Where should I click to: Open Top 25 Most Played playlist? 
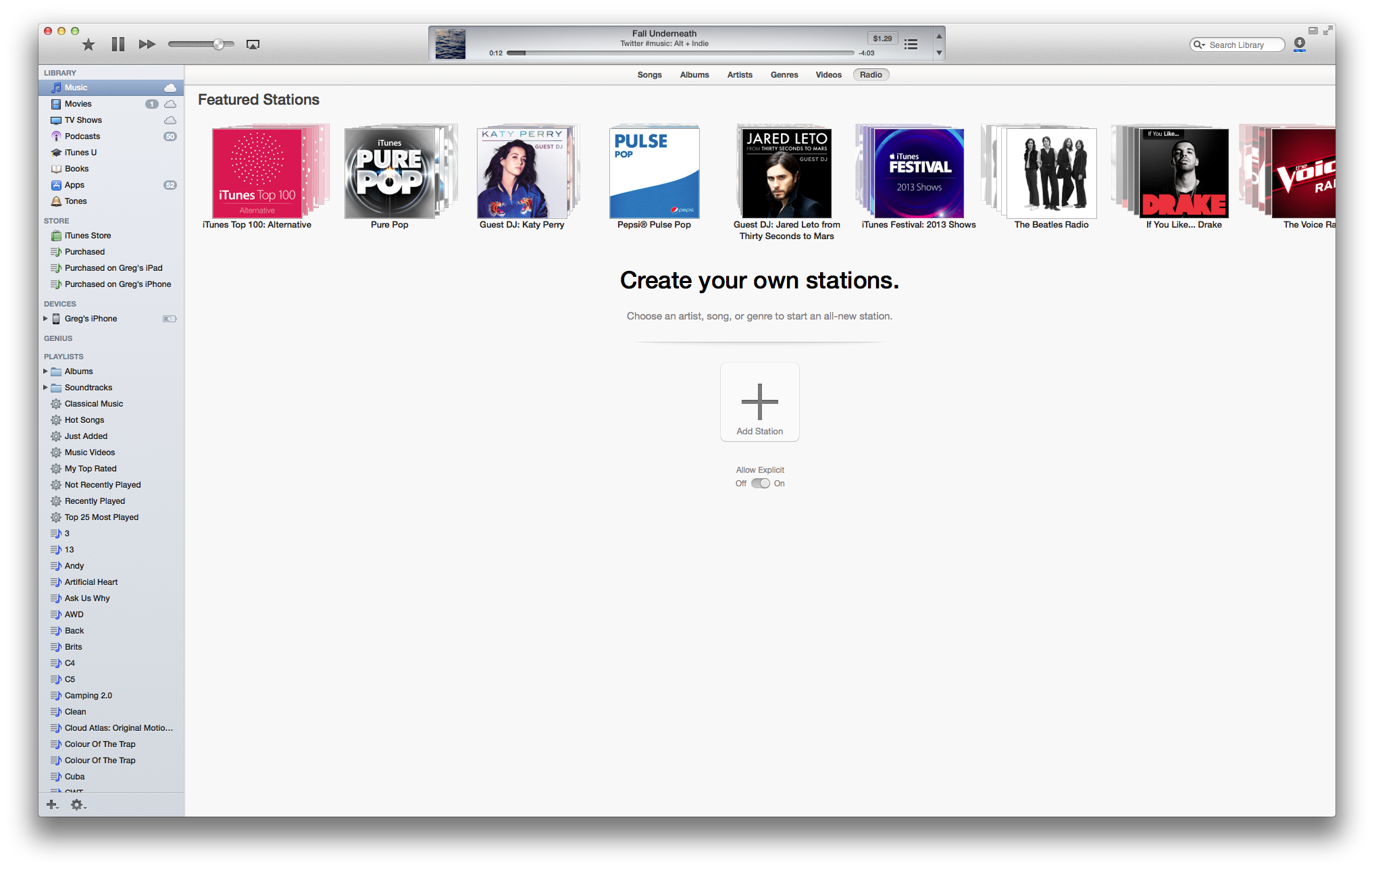[x=111, y=517]
